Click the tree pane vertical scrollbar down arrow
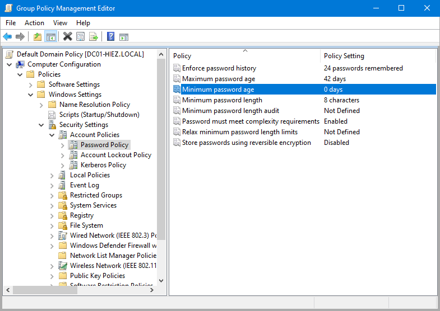The image size is (440, 311). pos(161,280)
